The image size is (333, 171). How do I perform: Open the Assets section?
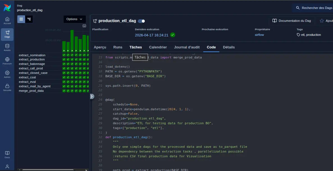click(x=7, y=48)
